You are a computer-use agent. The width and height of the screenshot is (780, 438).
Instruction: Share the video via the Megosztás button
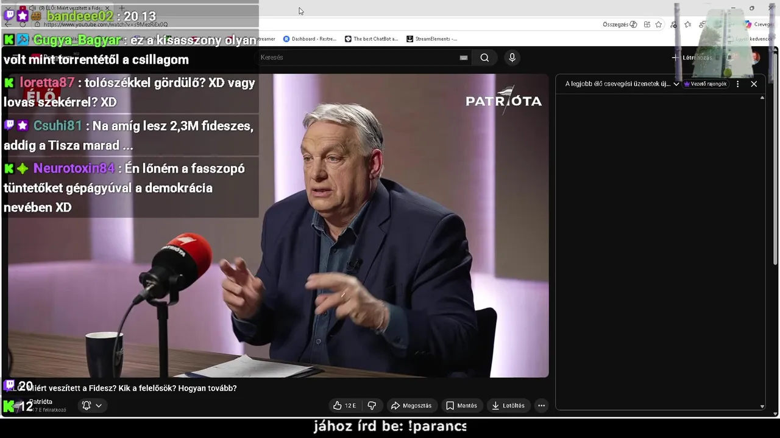(411, 406)
